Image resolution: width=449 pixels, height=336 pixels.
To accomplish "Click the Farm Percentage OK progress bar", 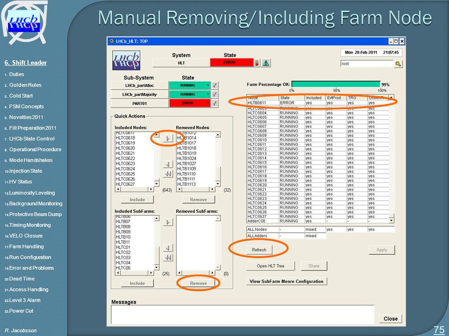I will (336, 84).
